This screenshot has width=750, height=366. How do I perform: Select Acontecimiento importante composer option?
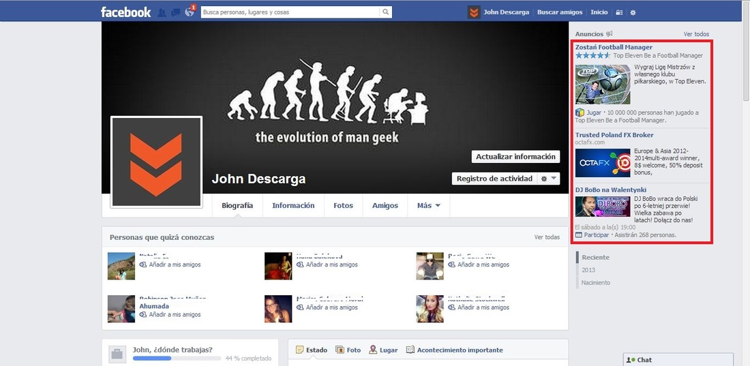point(454,350)
